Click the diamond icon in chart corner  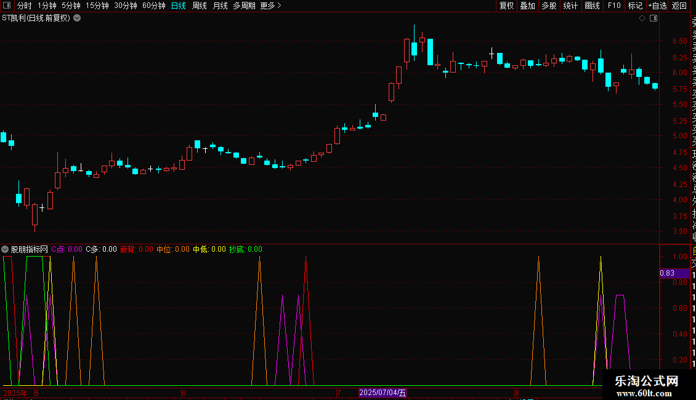642,18
